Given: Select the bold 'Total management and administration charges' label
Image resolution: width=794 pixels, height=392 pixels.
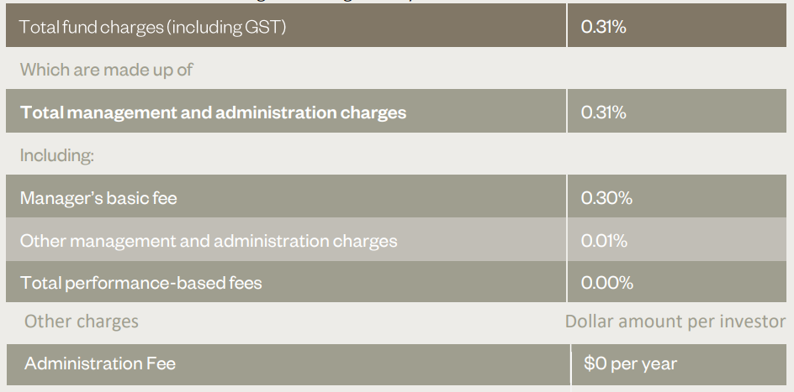Looking at the screenshot, I should [x=213, y=112].
